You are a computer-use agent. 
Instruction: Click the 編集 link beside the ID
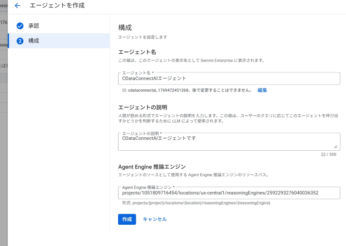click(262, 90)
